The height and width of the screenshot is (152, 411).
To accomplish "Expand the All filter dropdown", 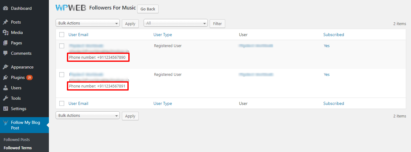I will [x=175, y=23].
